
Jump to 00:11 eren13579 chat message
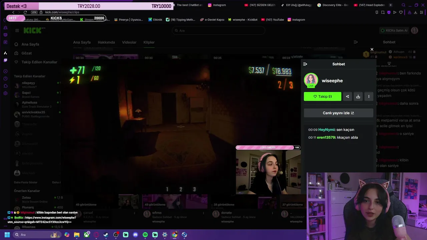(333, 137)
